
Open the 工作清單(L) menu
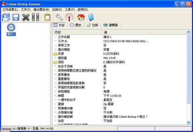[10, 9]
